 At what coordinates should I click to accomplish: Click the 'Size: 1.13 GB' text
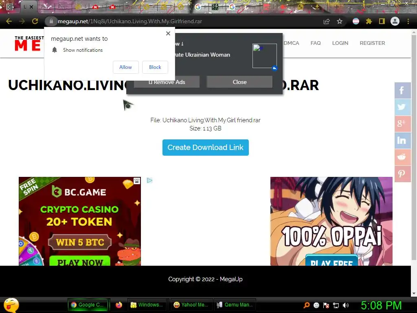pyautogui.click(x=205, y=128)
